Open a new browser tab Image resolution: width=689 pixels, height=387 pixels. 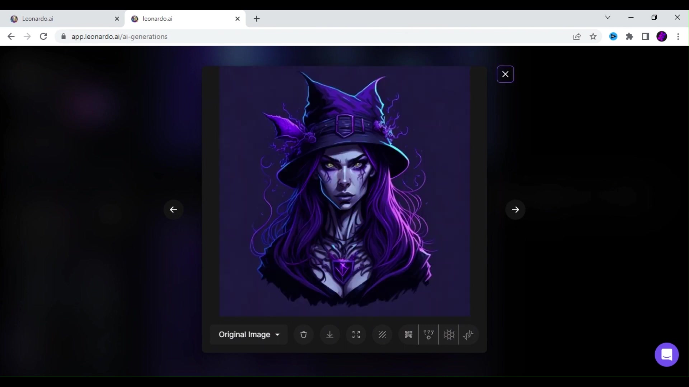[x=257, y=19]
